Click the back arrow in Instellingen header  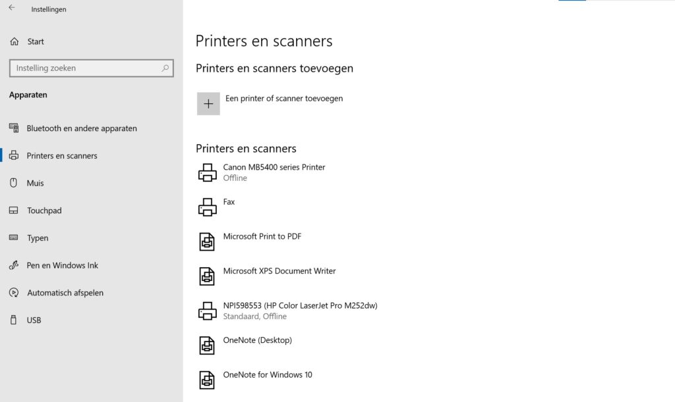pyautogui.click(x=12, y=9)
